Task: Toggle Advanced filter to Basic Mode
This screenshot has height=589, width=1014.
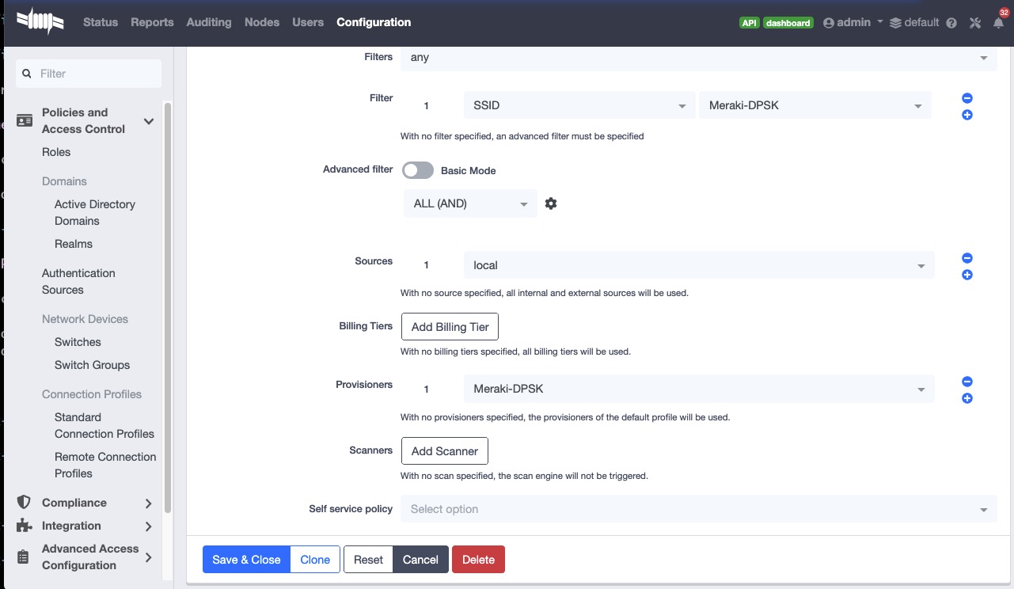Action: [x=417, y=170]
